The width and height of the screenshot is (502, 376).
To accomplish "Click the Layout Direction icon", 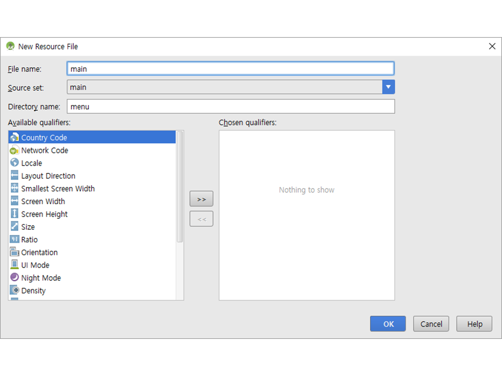I will pos(14,176).
